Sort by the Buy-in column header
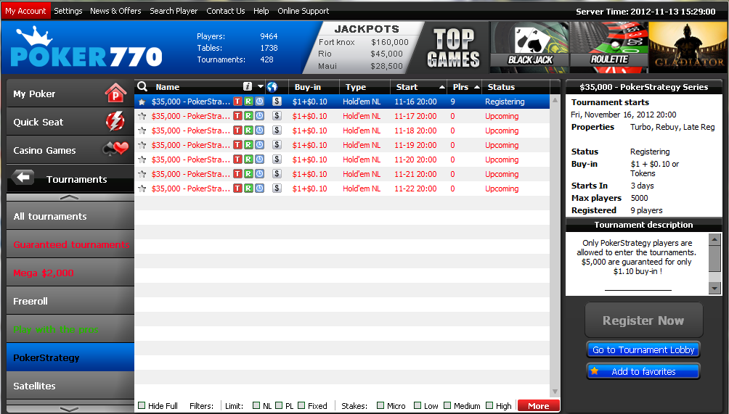 (x=314, y=87)
